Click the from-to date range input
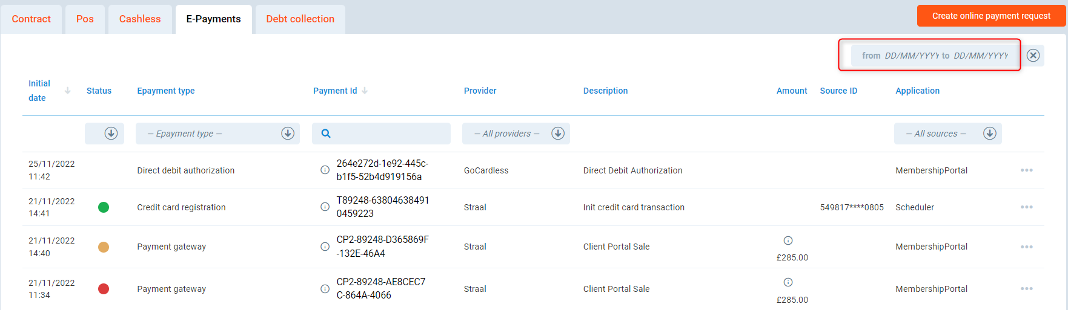This screenshot has height=310, width=1068. [934, 56]
